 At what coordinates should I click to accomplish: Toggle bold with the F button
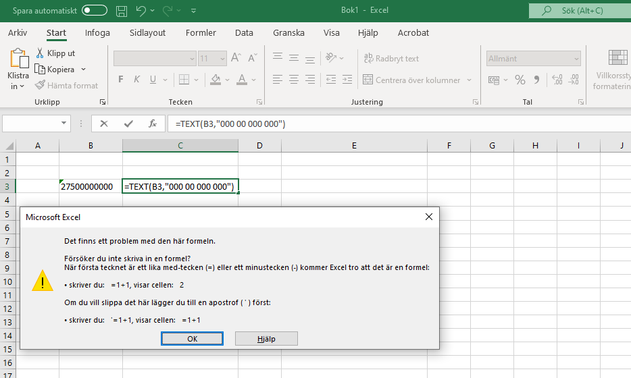[x=121, y=80]
